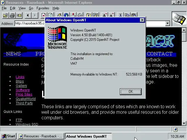Image resolution: width=187 pixels, height=140 pixels.
Task: Click the Windows NT logo in About dialog
Action: click(58, 37)
